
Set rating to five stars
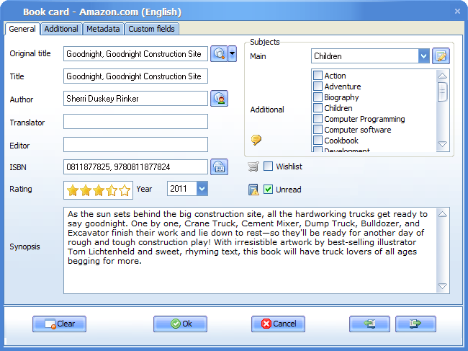point(126,190)
